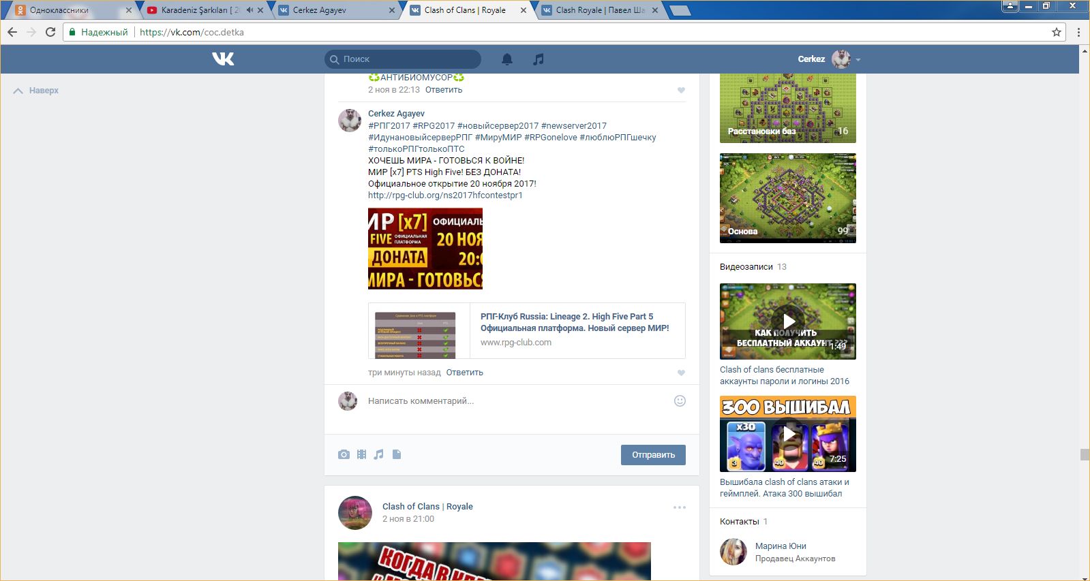The width and height of the screenshot is (1090, 581).
Task: Click the Написать комментарий text field
Action: (x=517, y=401)
